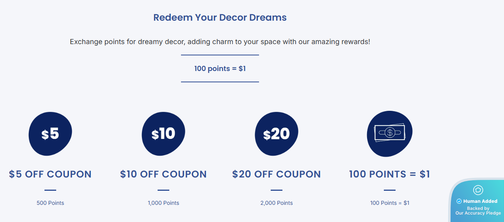
Task: Click the checkmark beside Human Added
Action: 459,201
